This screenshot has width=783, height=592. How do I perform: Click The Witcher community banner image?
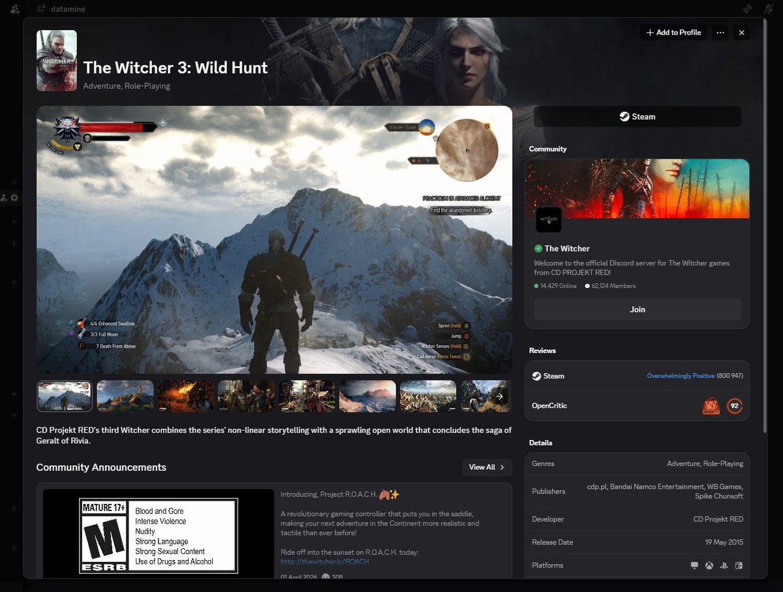(x=637, y=189)
